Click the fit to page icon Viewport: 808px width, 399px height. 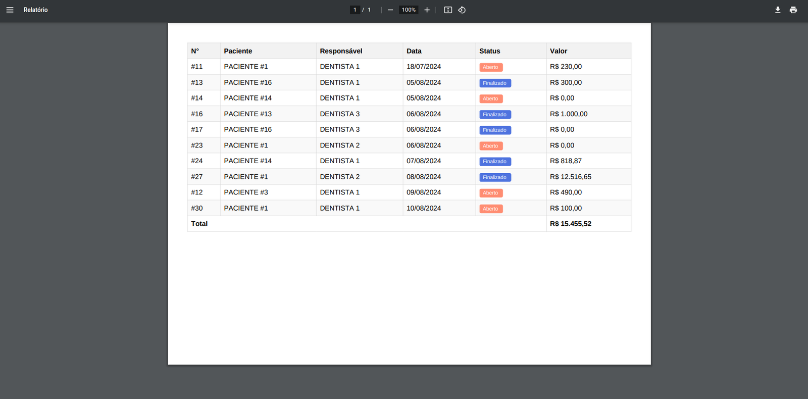448,10
